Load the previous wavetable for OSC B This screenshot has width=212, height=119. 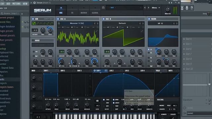[140, 23]
